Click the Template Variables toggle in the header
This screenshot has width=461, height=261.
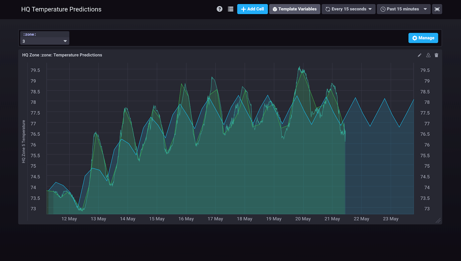[x=294, y=9]
